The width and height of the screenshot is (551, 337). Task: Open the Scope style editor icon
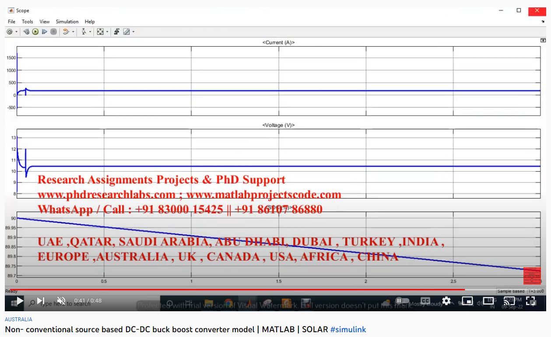coord(126,32)
